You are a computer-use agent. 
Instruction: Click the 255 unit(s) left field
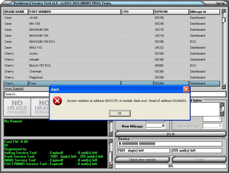click(x=197, y=151)
